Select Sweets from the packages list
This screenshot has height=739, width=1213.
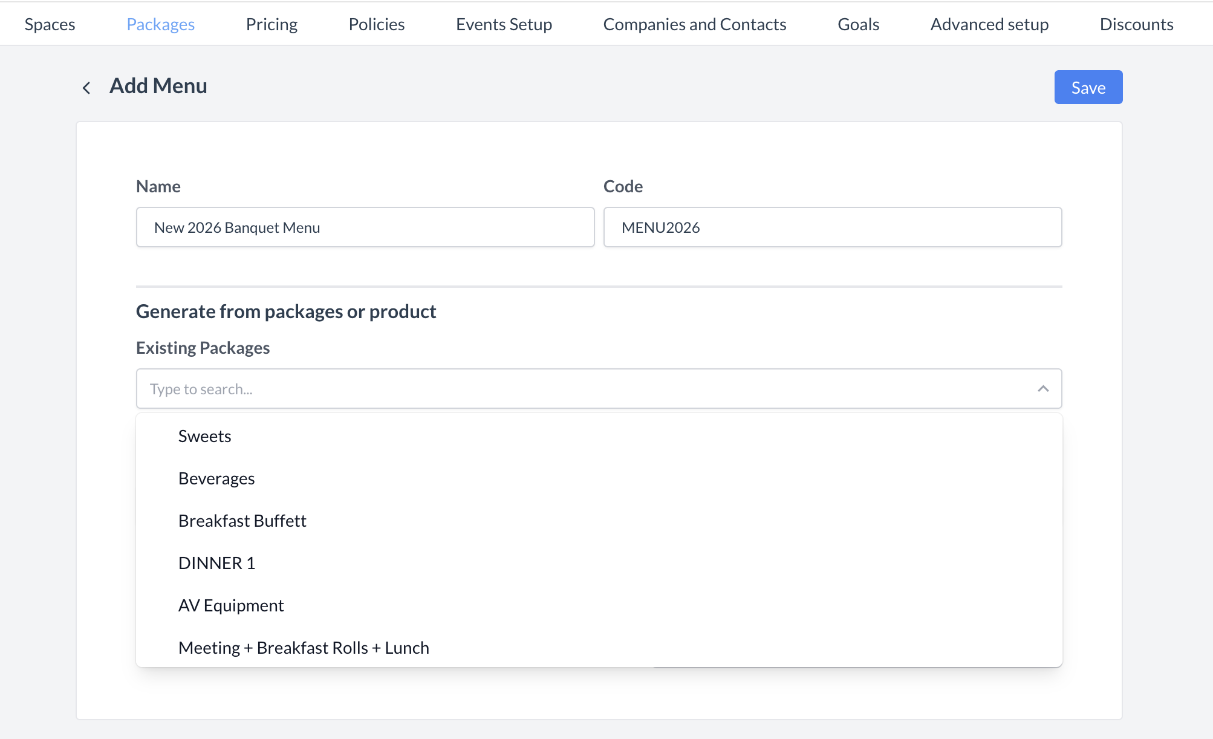click(204, 435)
